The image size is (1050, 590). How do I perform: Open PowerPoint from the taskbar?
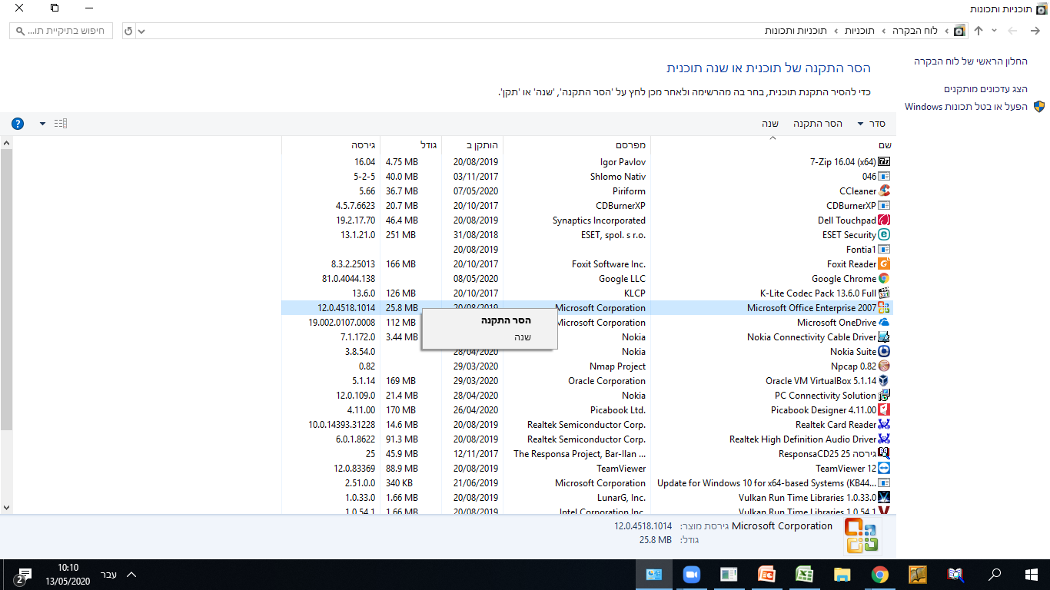[766, 575]
